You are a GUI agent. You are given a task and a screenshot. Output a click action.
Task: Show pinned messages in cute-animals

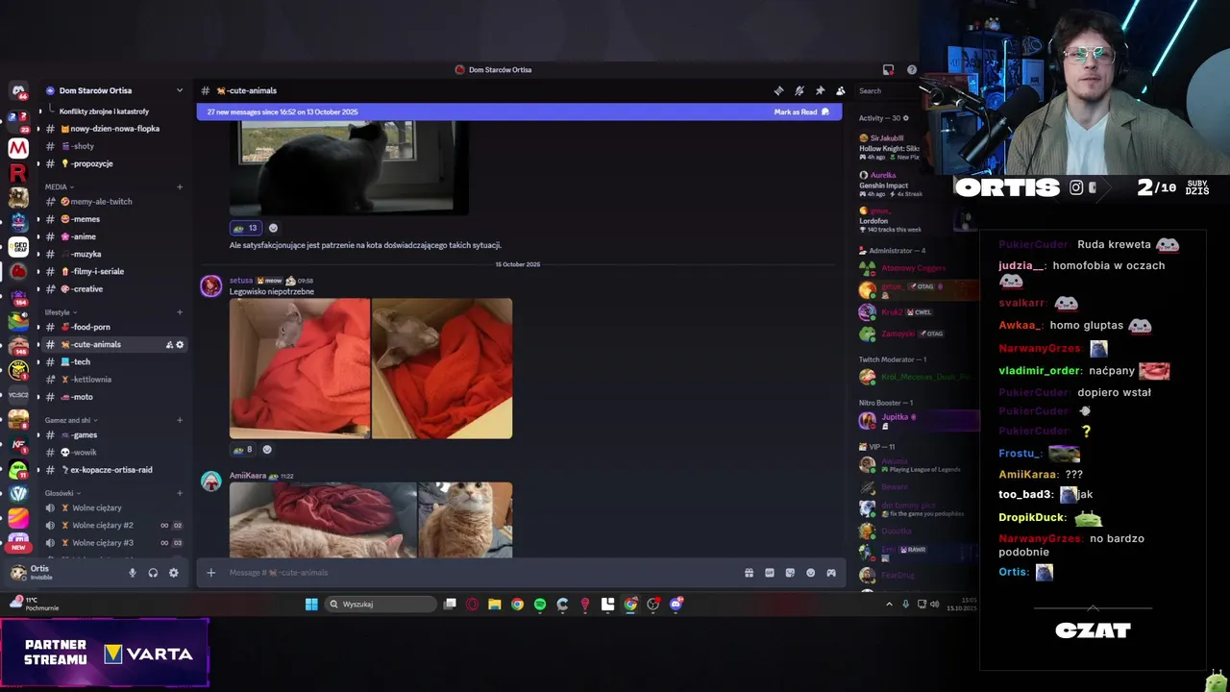click(820, 90)
